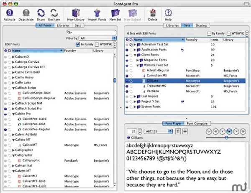Switch to Libraries tab in left panel
Screen dimensions: 251x193
pyautogui.click(x=63, y=25)
